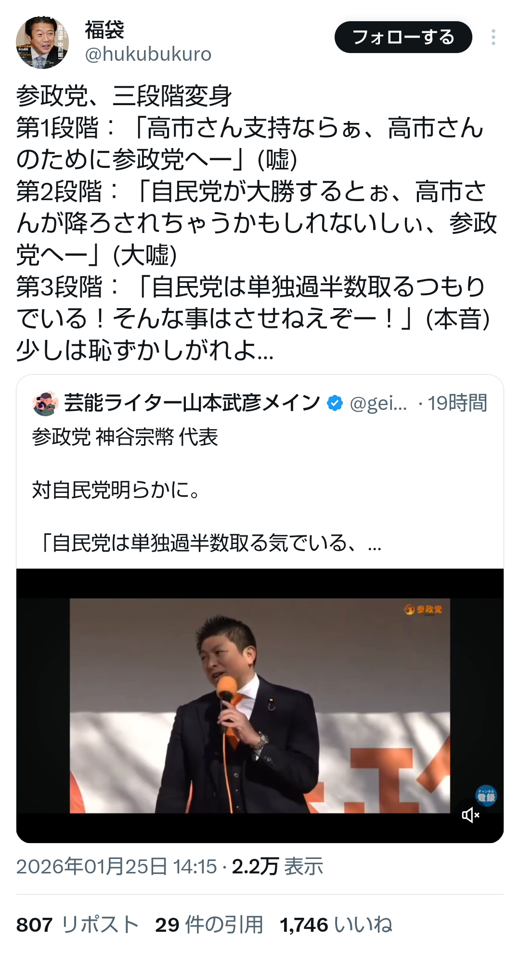520x953 pixels.
Task: Open the @hukubukuro handle link
Action: [x=148, y=54]
